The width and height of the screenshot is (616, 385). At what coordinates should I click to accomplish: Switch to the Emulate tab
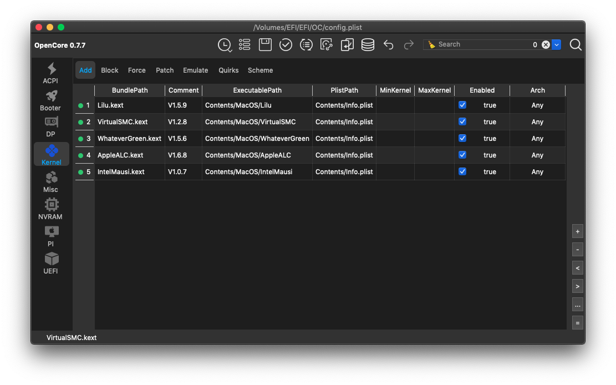pyautogui.click(x=196, y=70)
